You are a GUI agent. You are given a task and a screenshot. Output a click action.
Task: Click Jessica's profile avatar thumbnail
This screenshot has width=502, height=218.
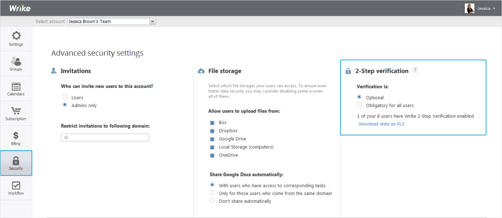469,8
